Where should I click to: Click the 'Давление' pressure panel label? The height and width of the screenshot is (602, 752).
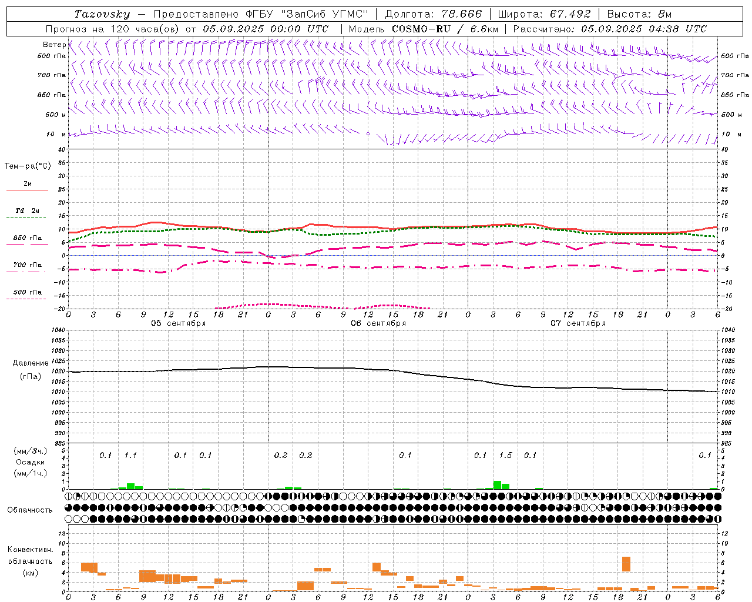(x=31, y=363)
